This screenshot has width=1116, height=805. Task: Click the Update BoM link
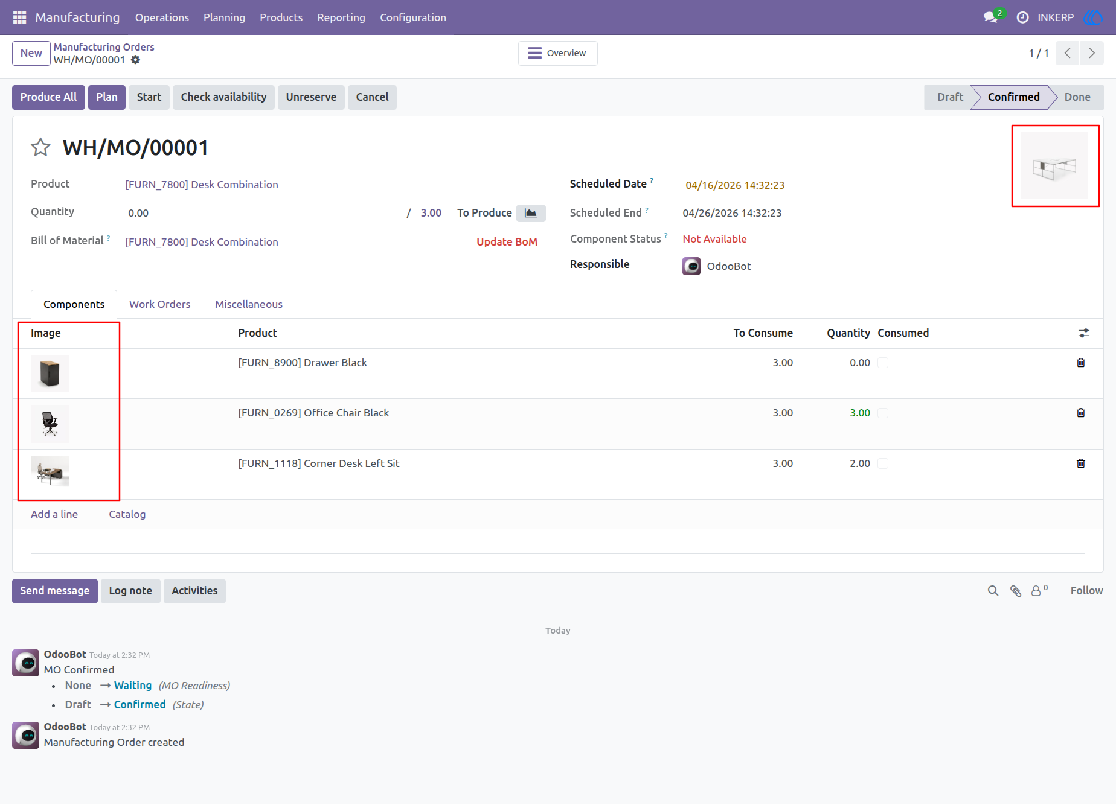[x=507, y=242]
